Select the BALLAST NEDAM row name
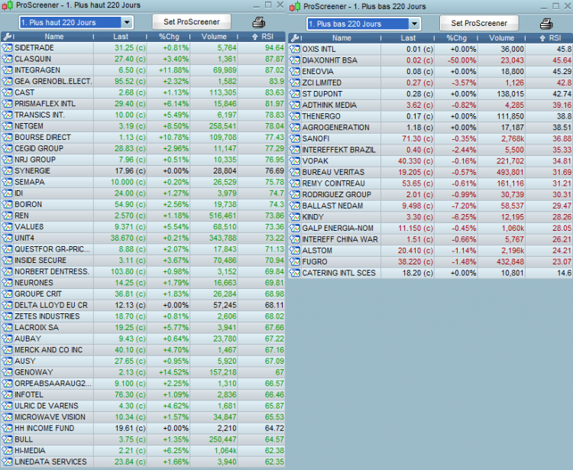This screenshot has width=573, height=470. [x=332, y=206]
